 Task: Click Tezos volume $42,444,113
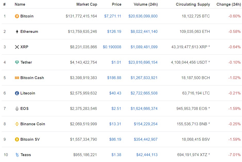[x=147, y=155]
